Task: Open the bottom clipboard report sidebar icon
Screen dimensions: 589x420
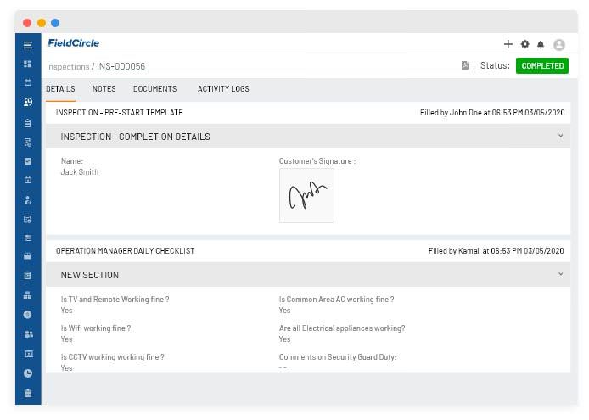Action: click(x=28, y=393)
